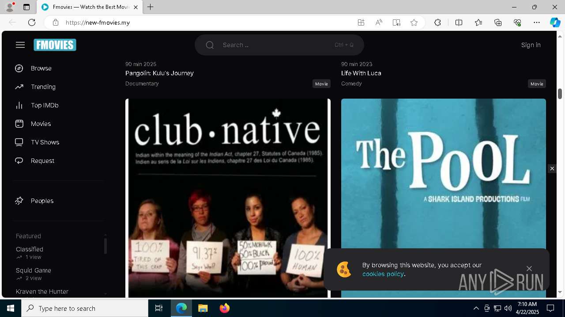Click the browser profile icon
Image resolution: width=565 pixels, height=317 pixels.
coord(10,7)
